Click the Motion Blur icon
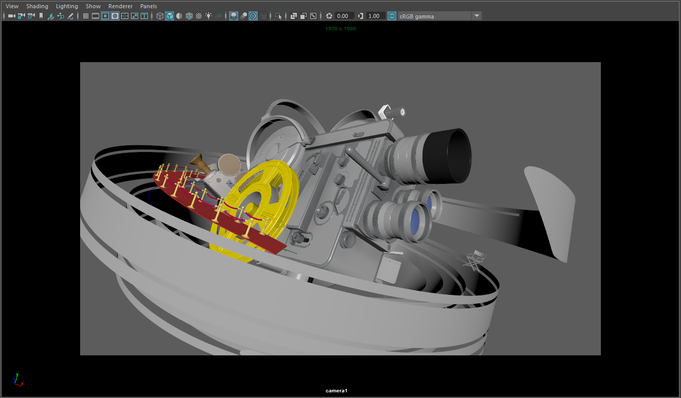This screenshot has width=681, height=398. [x=243, y=16]
